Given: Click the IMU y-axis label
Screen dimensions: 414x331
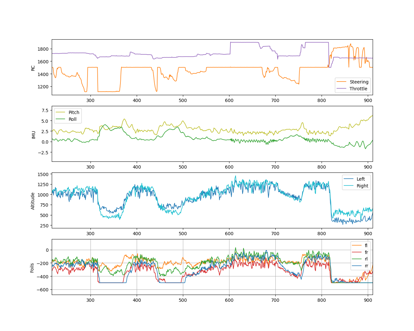Looking at the screenshot, I should pos(34,134).
